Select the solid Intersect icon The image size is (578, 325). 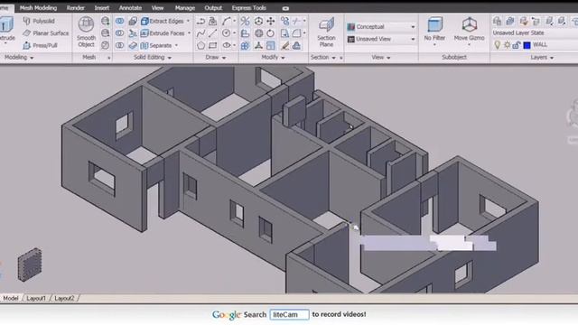[x=119, y=45]
